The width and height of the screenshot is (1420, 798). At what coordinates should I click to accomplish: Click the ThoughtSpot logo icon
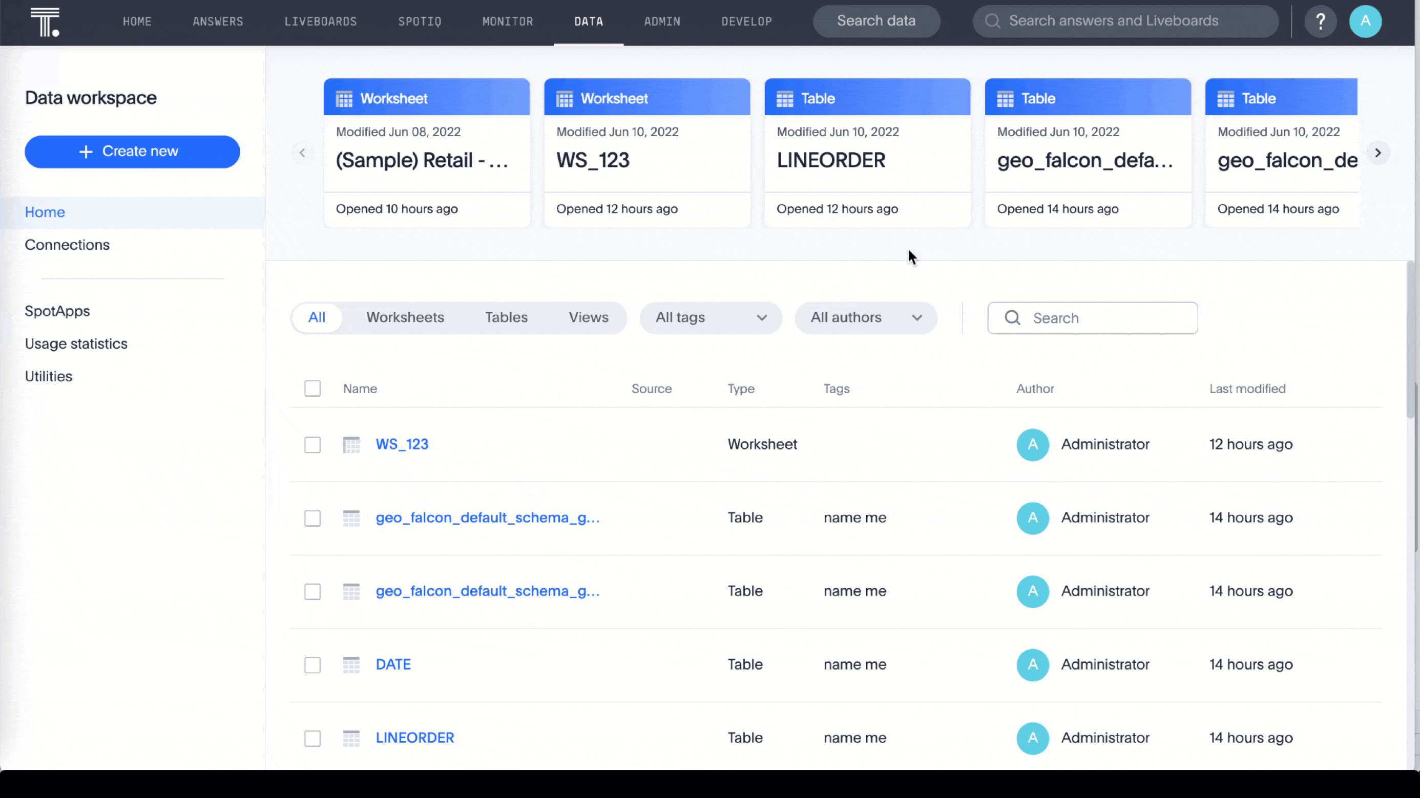pos(45,22)
